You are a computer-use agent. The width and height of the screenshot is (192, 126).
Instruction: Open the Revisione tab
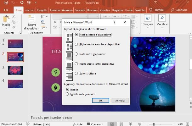pyautogui.click(x=92, y=10)
